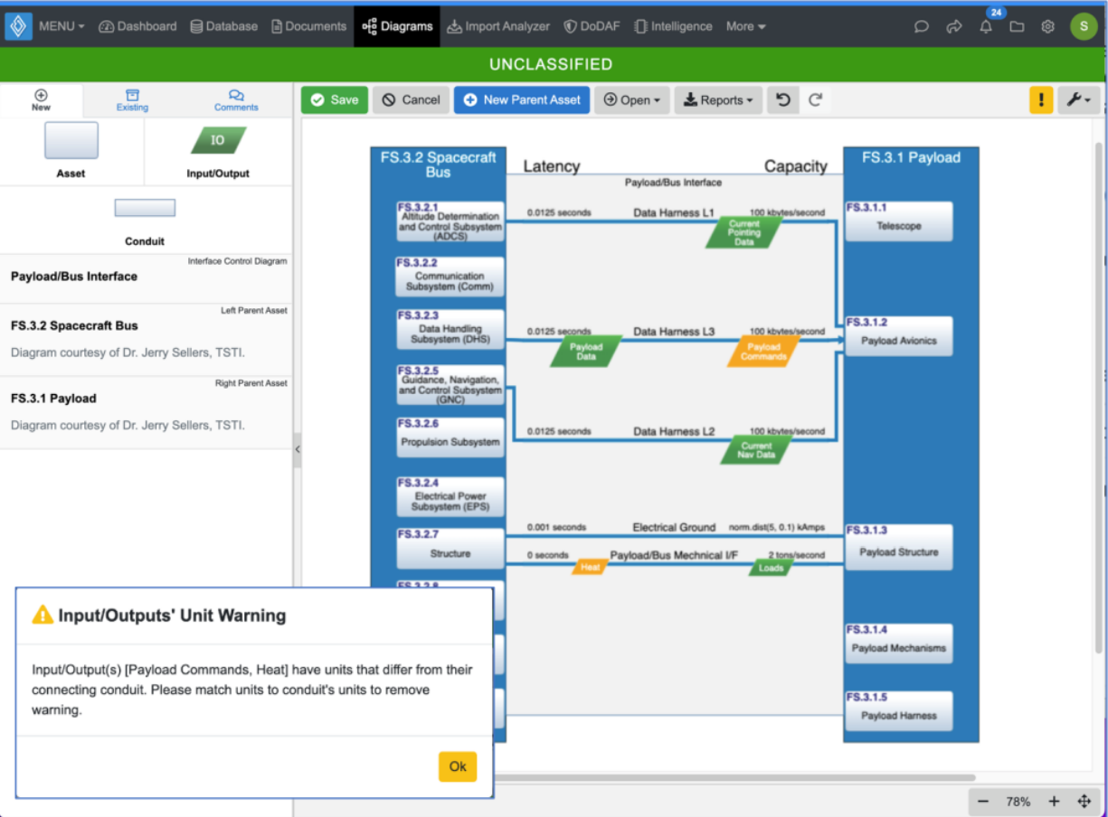The width and height of the screenshot is (1108, 817).
Task: Click the New Parent Asset button
Action: coord(521,99)
